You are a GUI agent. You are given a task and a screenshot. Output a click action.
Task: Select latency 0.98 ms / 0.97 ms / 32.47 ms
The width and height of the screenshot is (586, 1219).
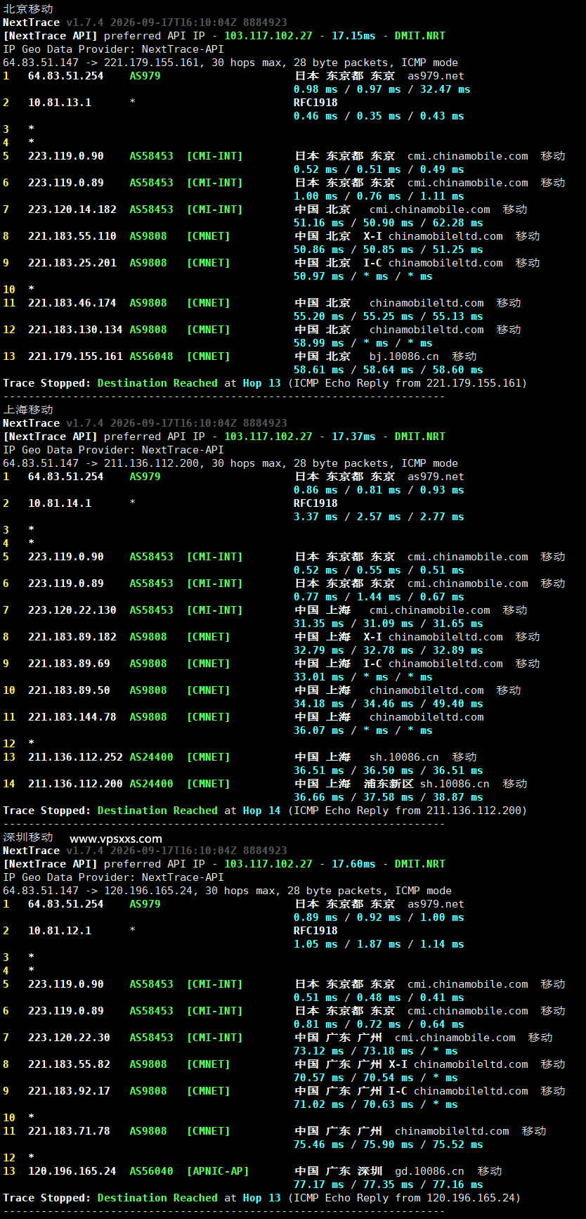coord(382,89)
